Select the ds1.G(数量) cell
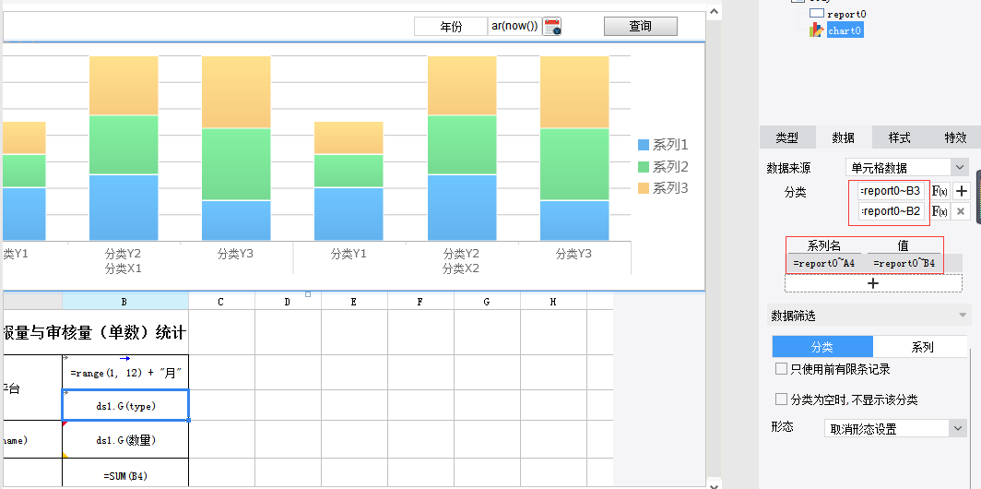The image size is (981, 489). 125,439
